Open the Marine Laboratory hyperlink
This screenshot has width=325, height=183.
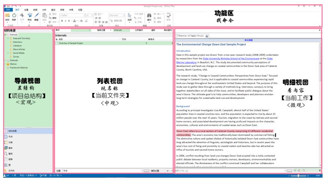point(186,63)
